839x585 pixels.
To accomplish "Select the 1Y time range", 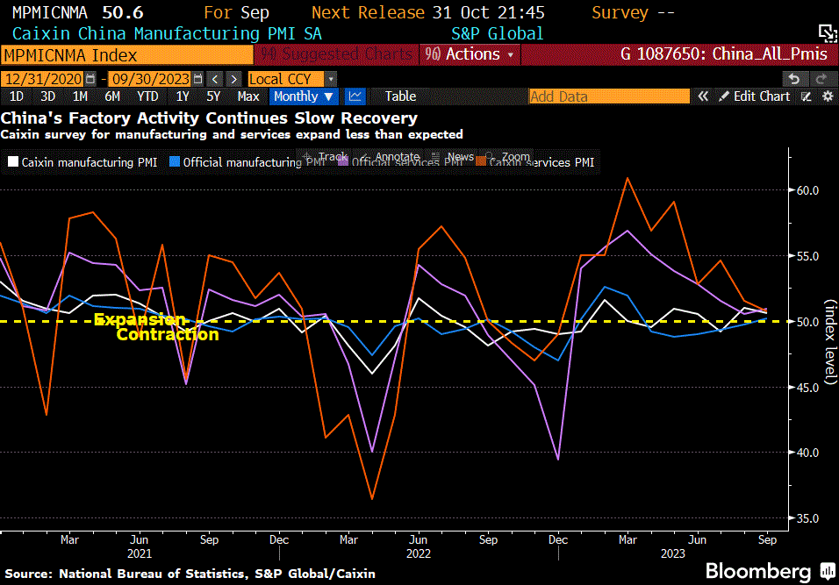I will [x=183, y=96].
